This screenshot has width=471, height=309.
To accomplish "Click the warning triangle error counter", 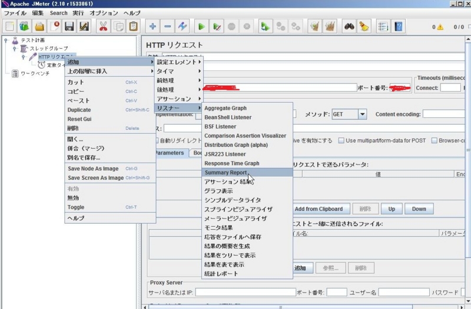I will coord(440,27).
